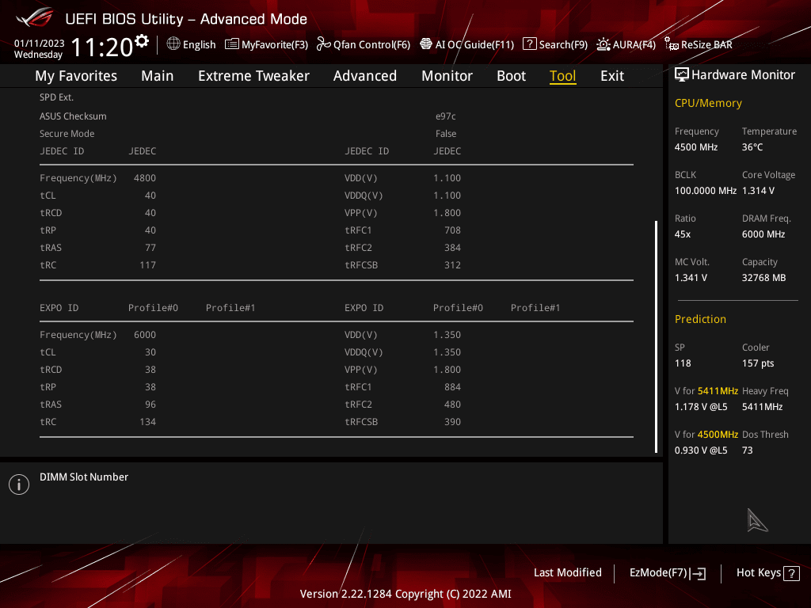Image resolution: width=811 pixels, height=608 pixels.
Task: Click EXPO Frequency value 6000
Action: click(x=145, y=335)
